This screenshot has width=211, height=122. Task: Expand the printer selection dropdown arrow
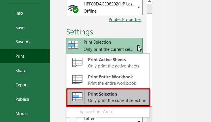point(139,7)
